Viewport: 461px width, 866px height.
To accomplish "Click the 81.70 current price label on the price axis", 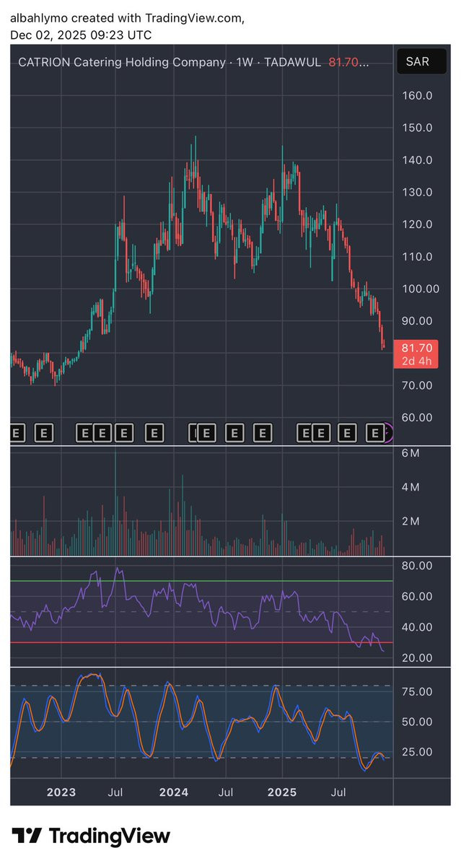I will click(416, 348).
